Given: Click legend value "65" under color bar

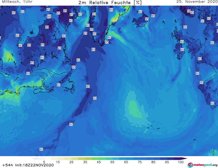Looking at the screenshot, I should point(126,162).
